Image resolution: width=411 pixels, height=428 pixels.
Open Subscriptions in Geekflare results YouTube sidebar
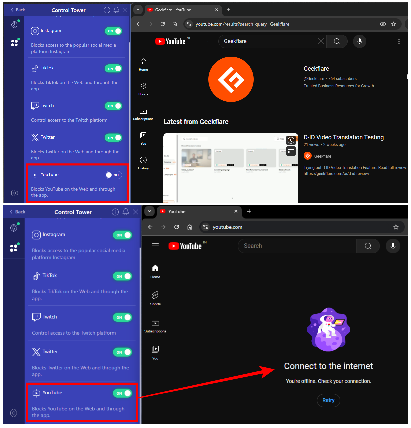click(x=143, y=114)
